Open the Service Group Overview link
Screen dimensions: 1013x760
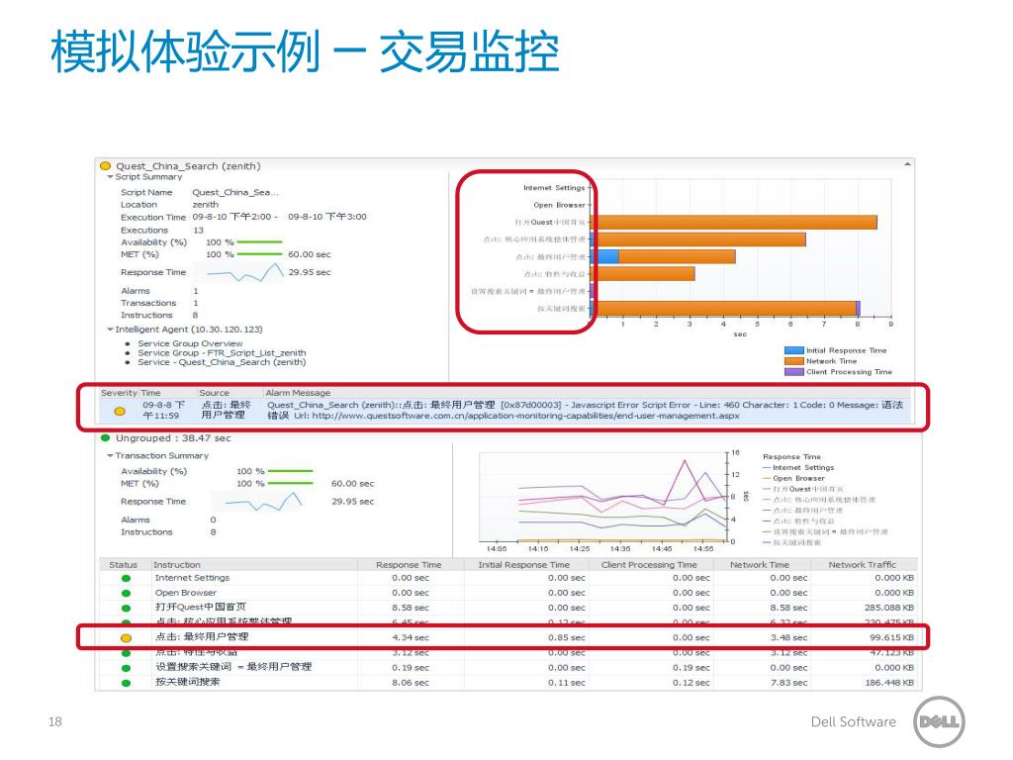point(190,343)
